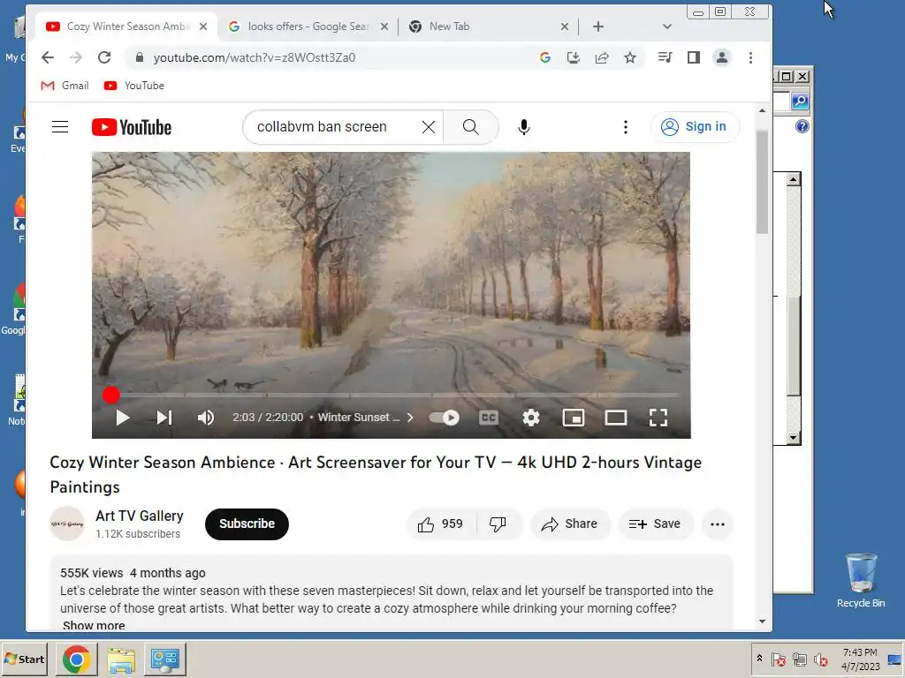Image resolution: width=905 pixels, height=678 pixels.
Task: Play the video
Action: [122, 418]
